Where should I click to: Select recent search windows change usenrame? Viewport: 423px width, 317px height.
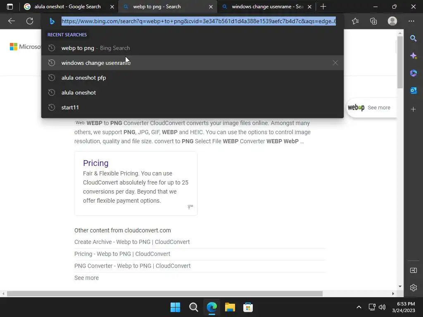[192, 63]
